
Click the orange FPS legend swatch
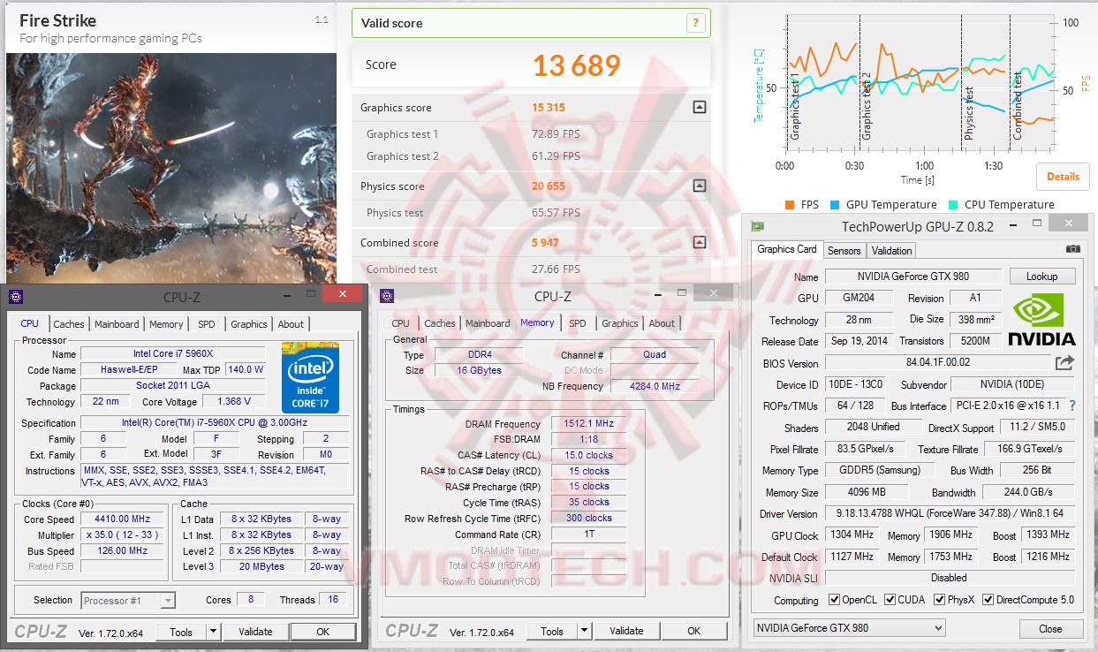tap(790, 205)
